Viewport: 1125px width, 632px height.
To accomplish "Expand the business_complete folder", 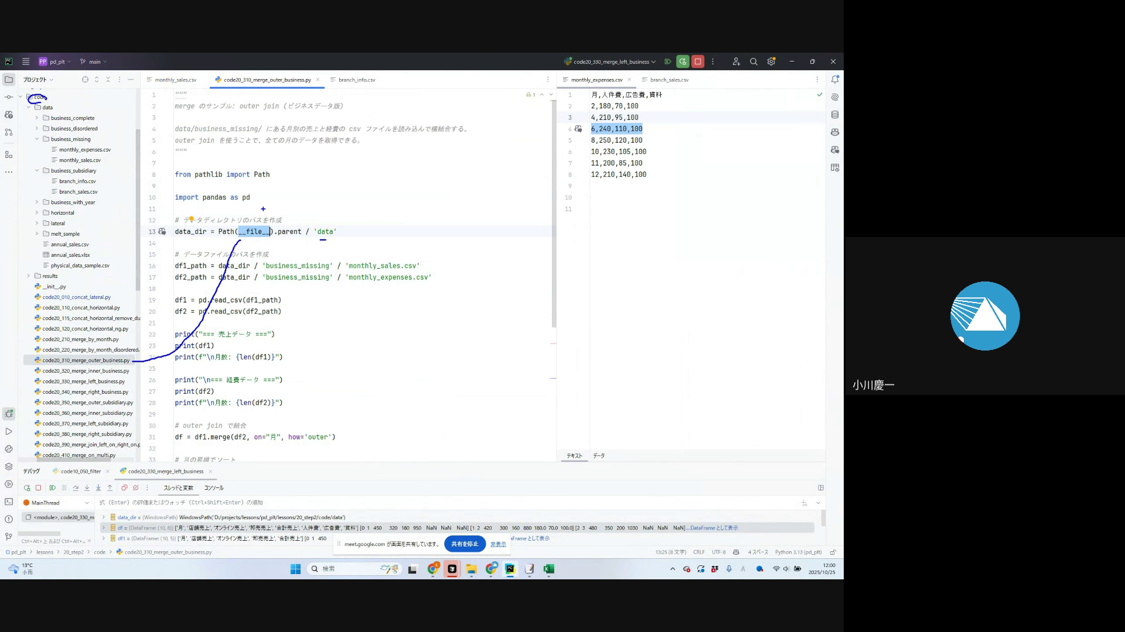I will pyautogui.click(x=37, y=118).
